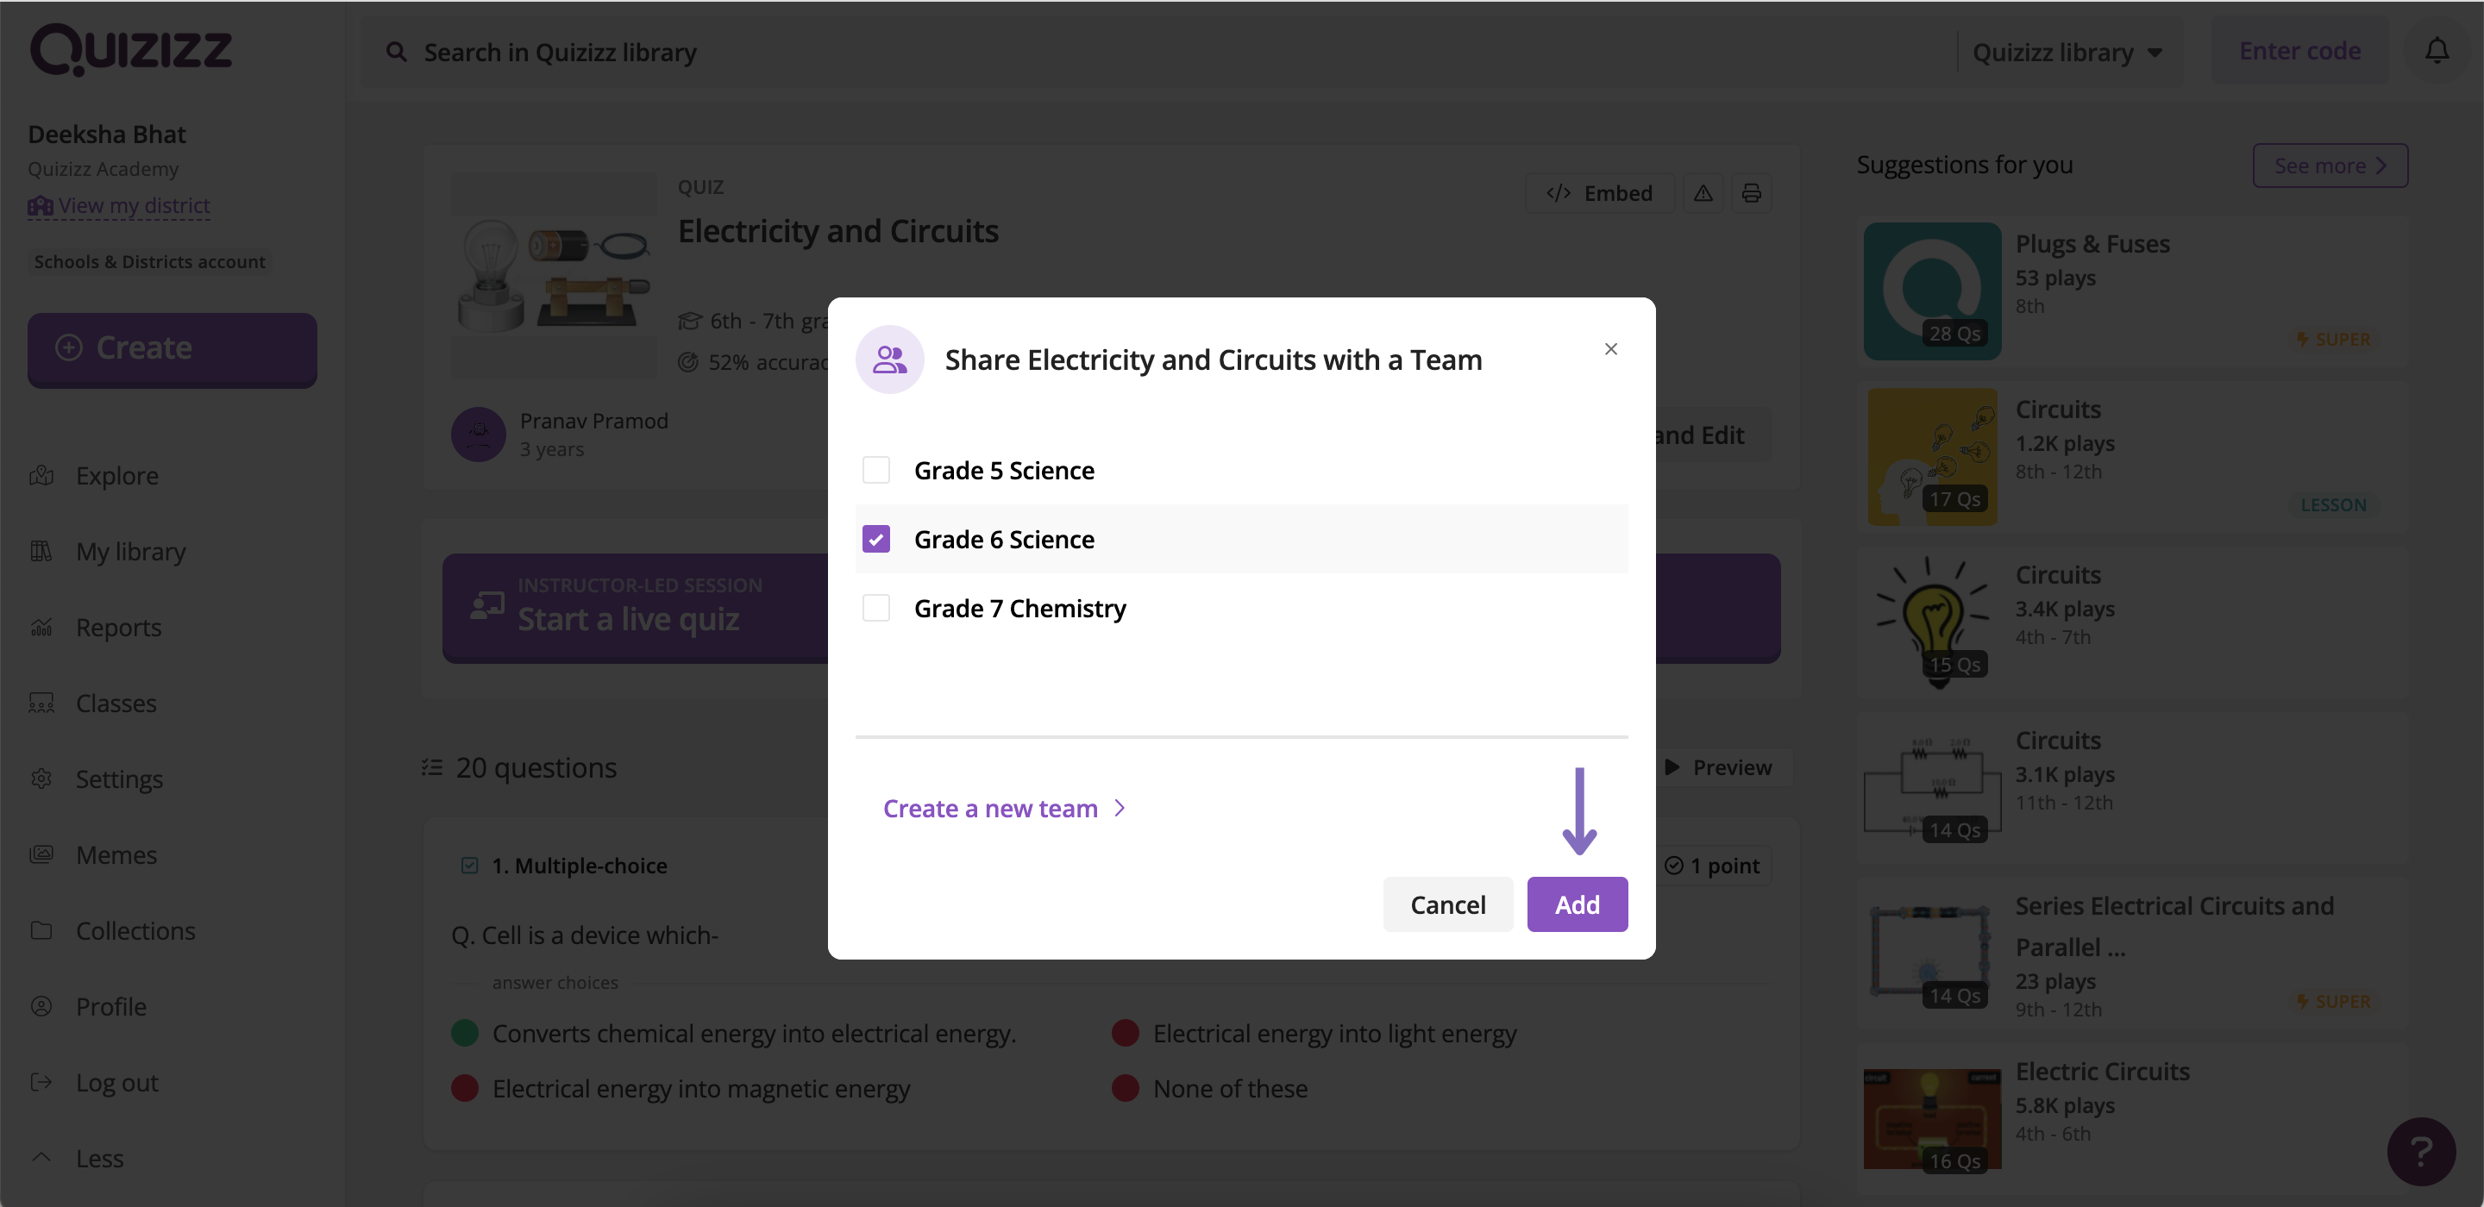Open Profile in the sidebar

click(111, 1006)
